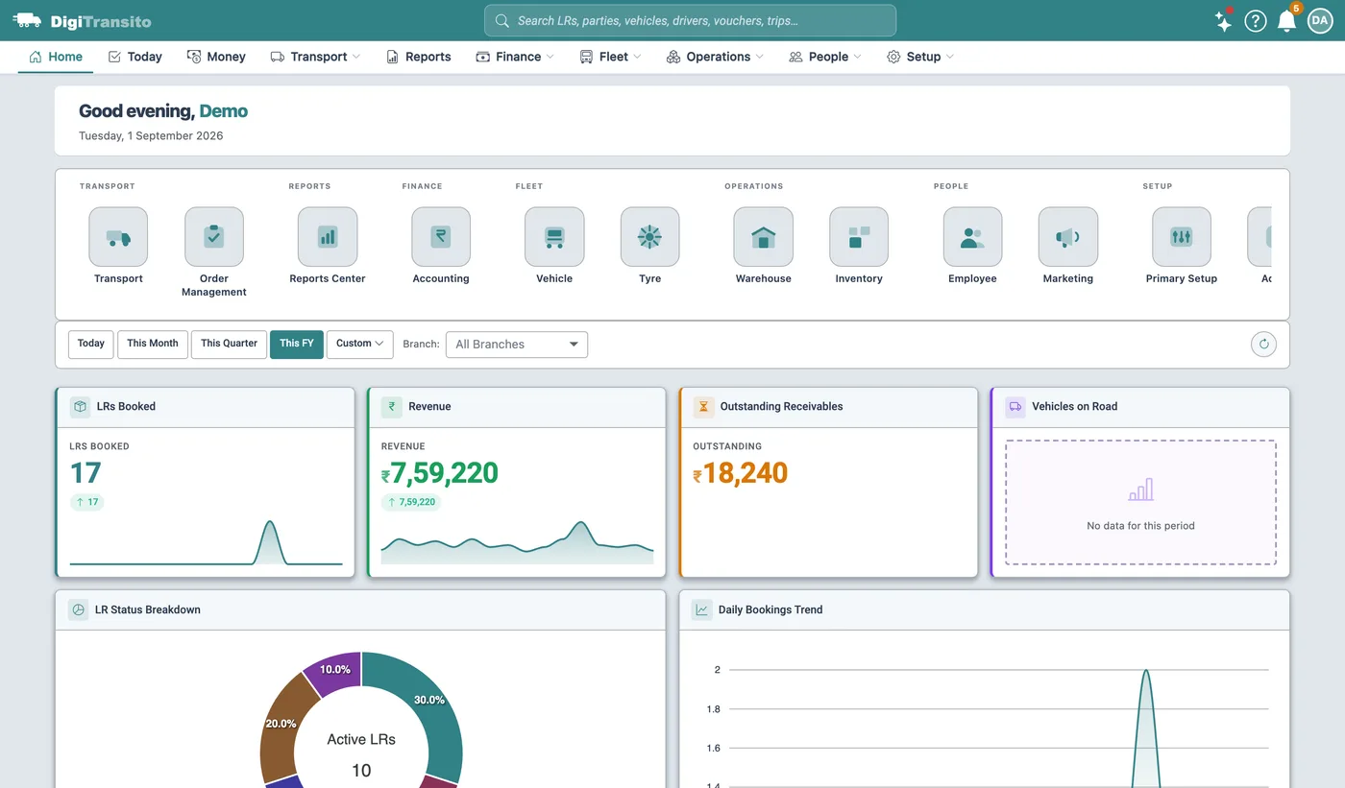Open the Transport module icon
Viewport: 1345px width, 788px height.
(118, 237)
